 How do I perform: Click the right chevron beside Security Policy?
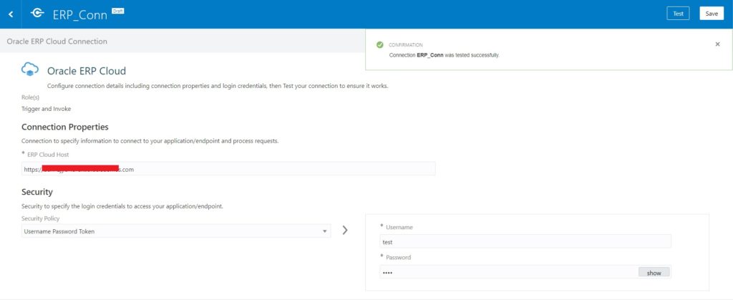click(x=345, y=231)
